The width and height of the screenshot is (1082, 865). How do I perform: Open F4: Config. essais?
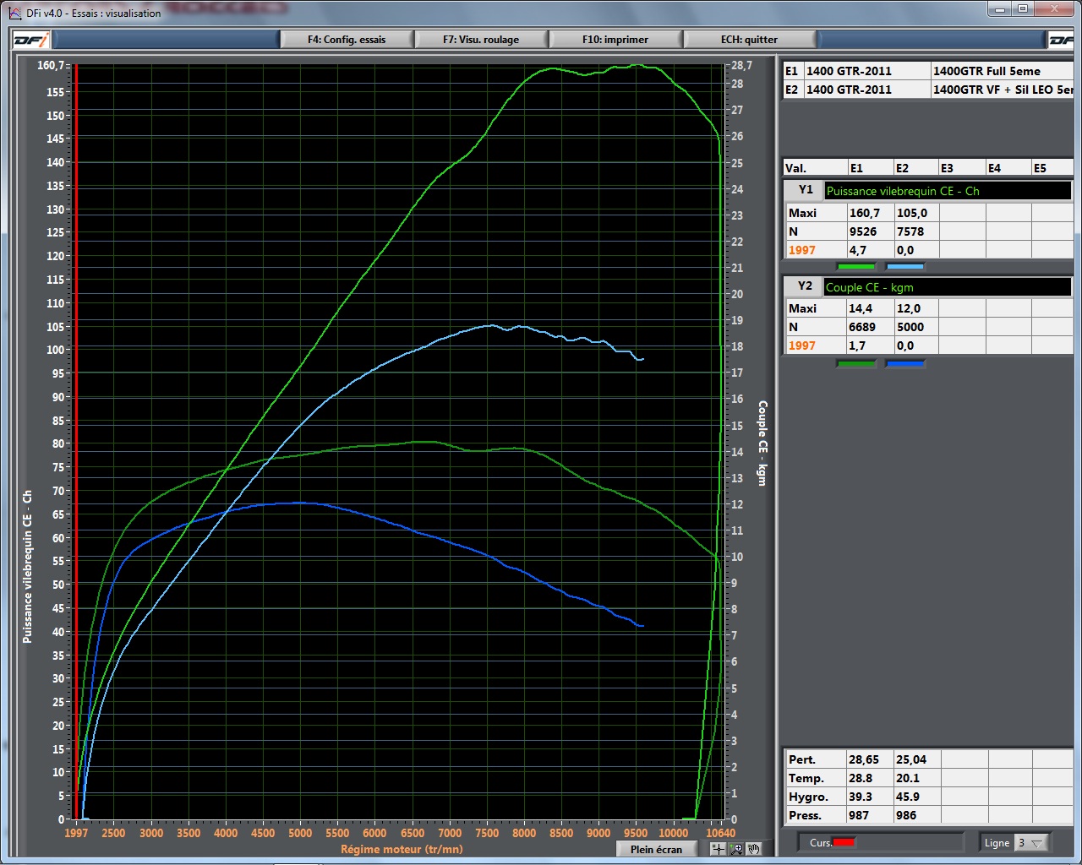pyautogui.click(x=347, y=40)
